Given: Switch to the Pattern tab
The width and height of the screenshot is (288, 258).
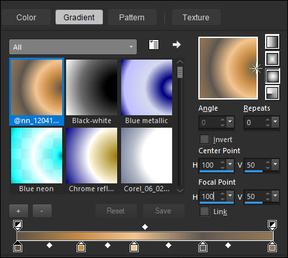Looking at the screenshot, I should point(132,17).
